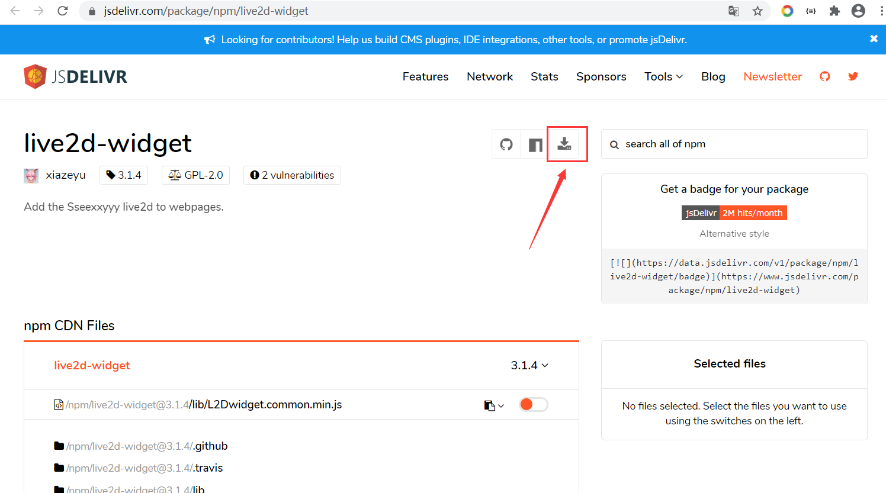Open the Chrome three-dot menu
This screenshot has width=886, height=493.
pyautogui.click(x=881, y=11)
